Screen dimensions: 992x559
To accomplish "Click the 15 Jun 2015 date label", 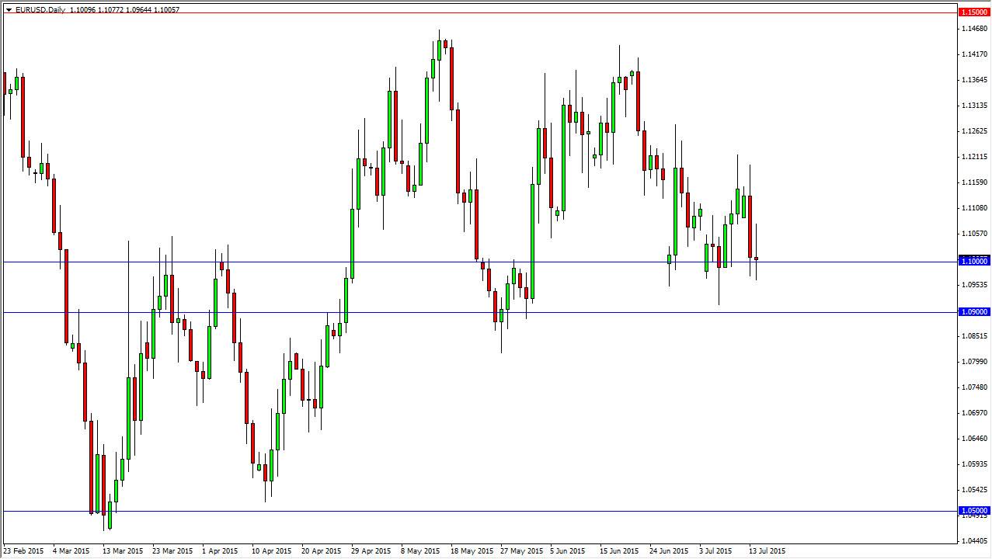I will [620, 551].
